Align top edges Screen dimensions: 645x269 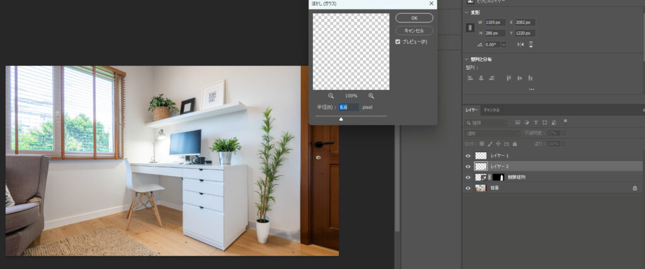click(x=509, y=78)
